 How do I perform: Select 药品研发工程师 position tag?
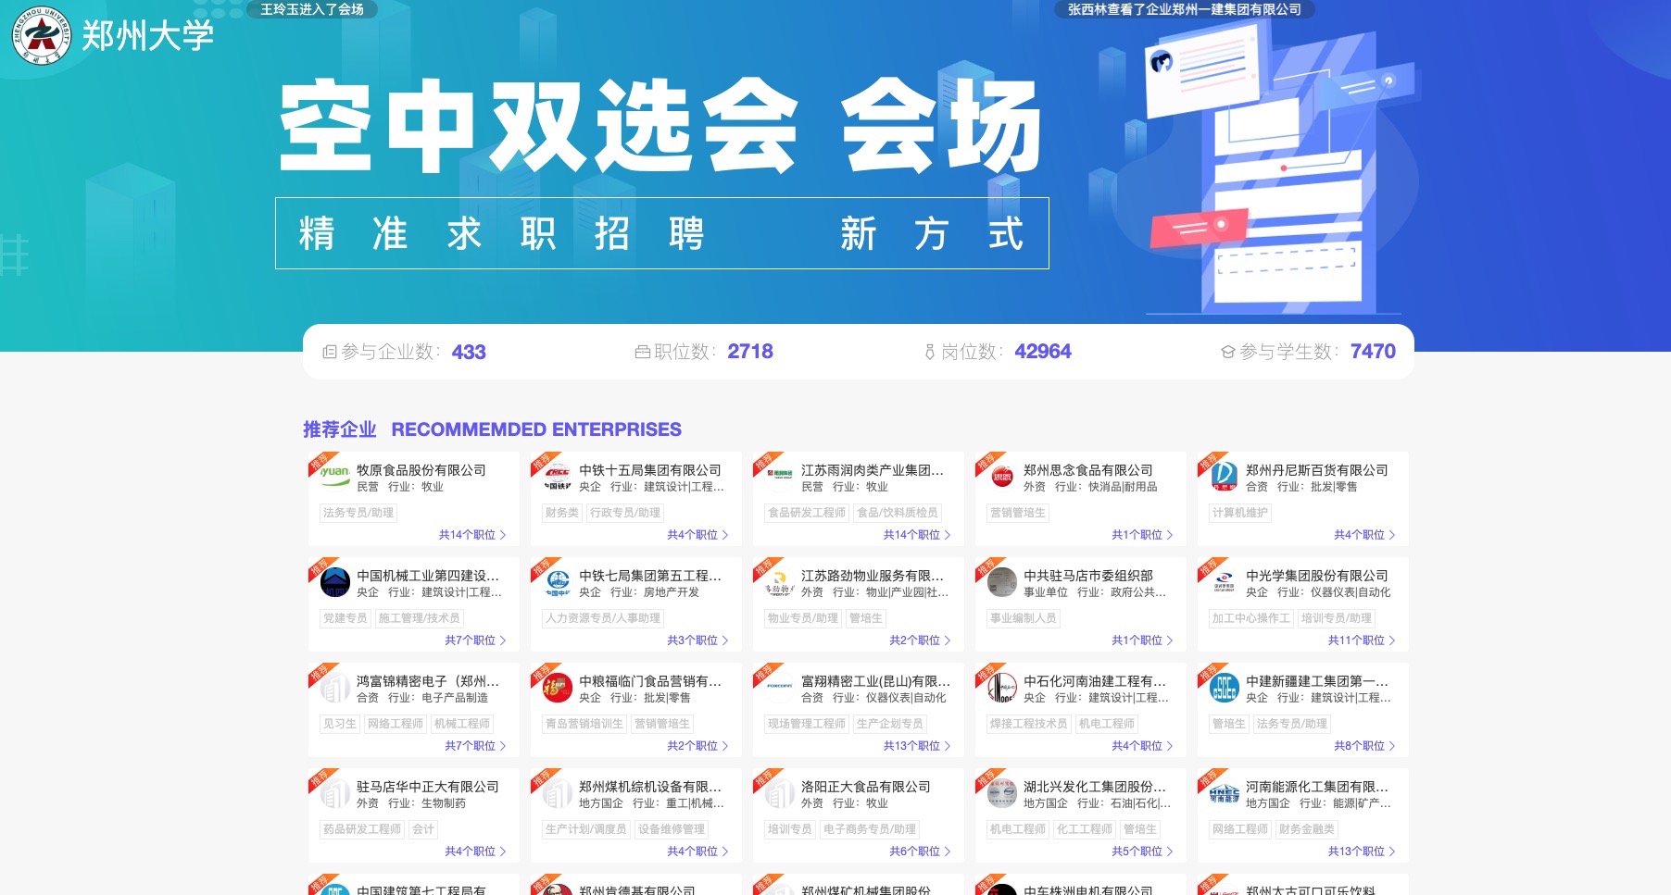pyautogui.click(x=362, y=829)
